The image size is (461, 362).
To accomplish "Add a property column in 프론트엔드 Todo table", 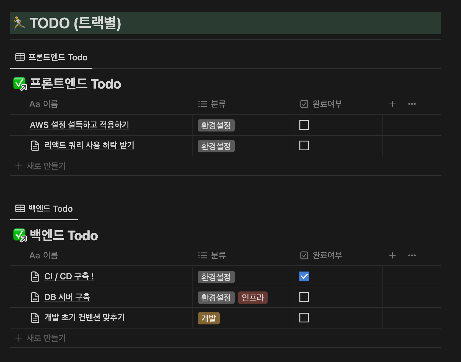I will point(392,104).
